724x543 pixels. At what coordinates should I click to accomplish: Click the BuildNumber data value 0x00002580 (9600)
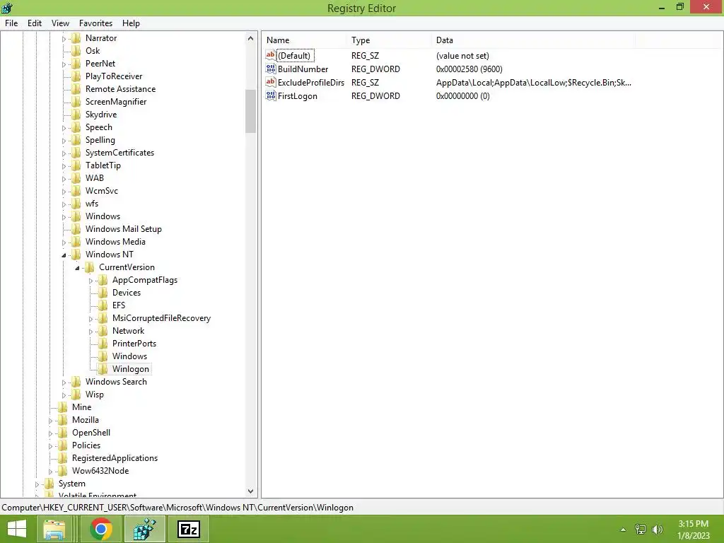(469, 69)
